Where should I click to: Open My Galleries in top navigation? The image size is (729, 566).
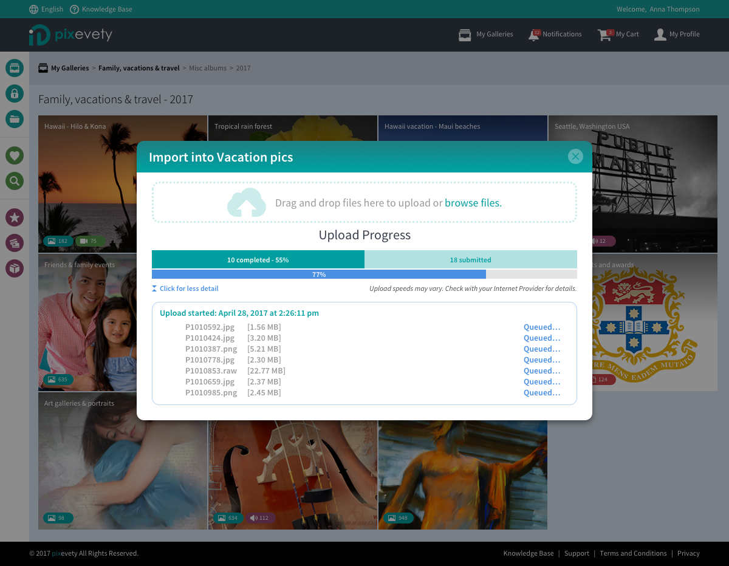[x=495, y=35]
